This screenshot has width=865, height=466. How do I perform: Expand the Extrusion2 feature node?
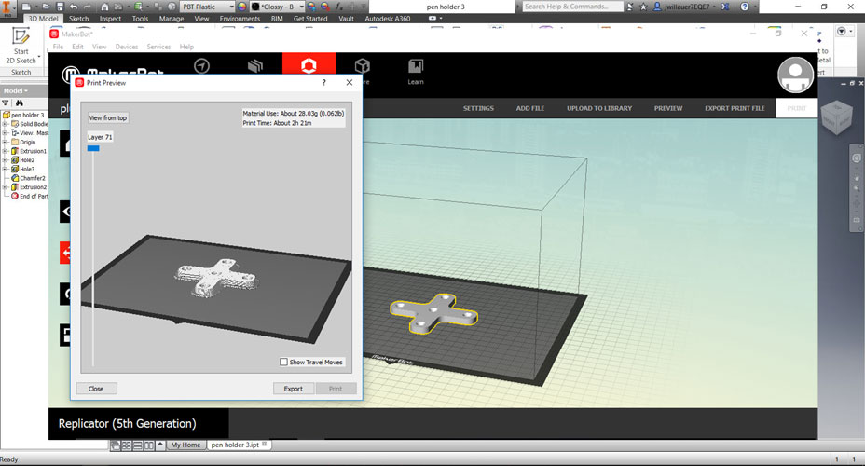click(5, 187)
